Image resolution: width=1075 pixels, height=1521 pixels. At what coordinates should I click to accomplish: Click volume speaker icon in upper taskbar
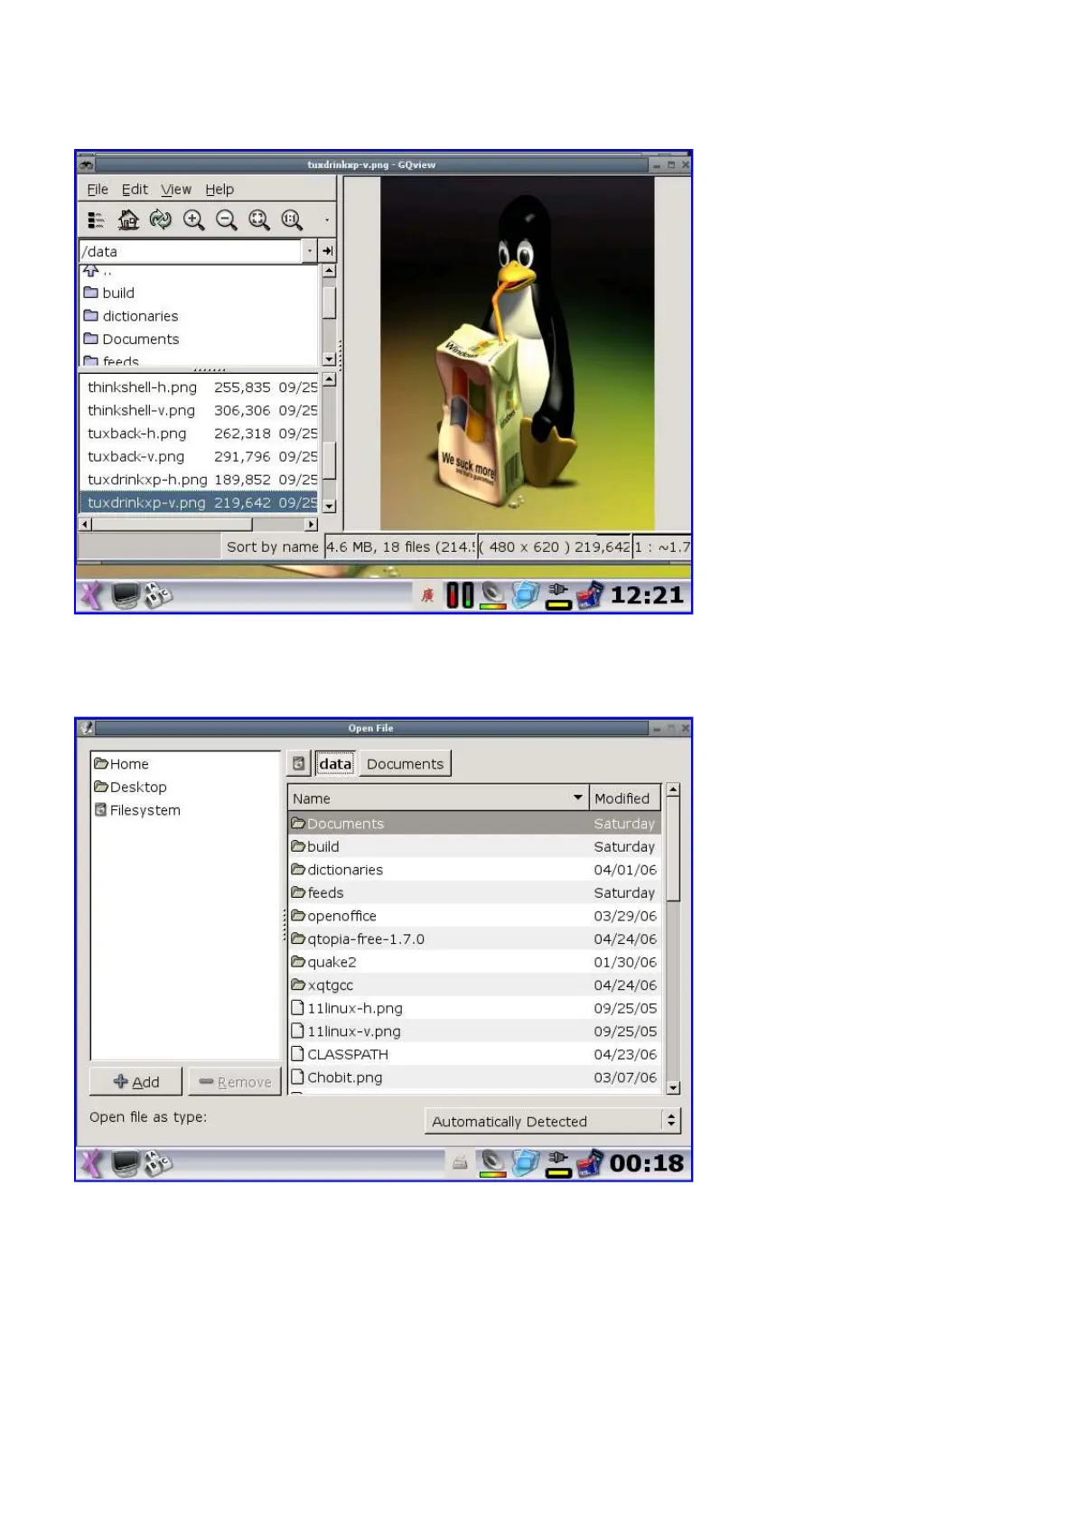[493, 595]
